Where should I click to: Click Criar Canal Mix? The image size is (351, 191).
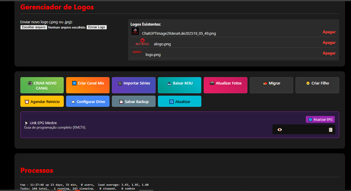point(88,85)
